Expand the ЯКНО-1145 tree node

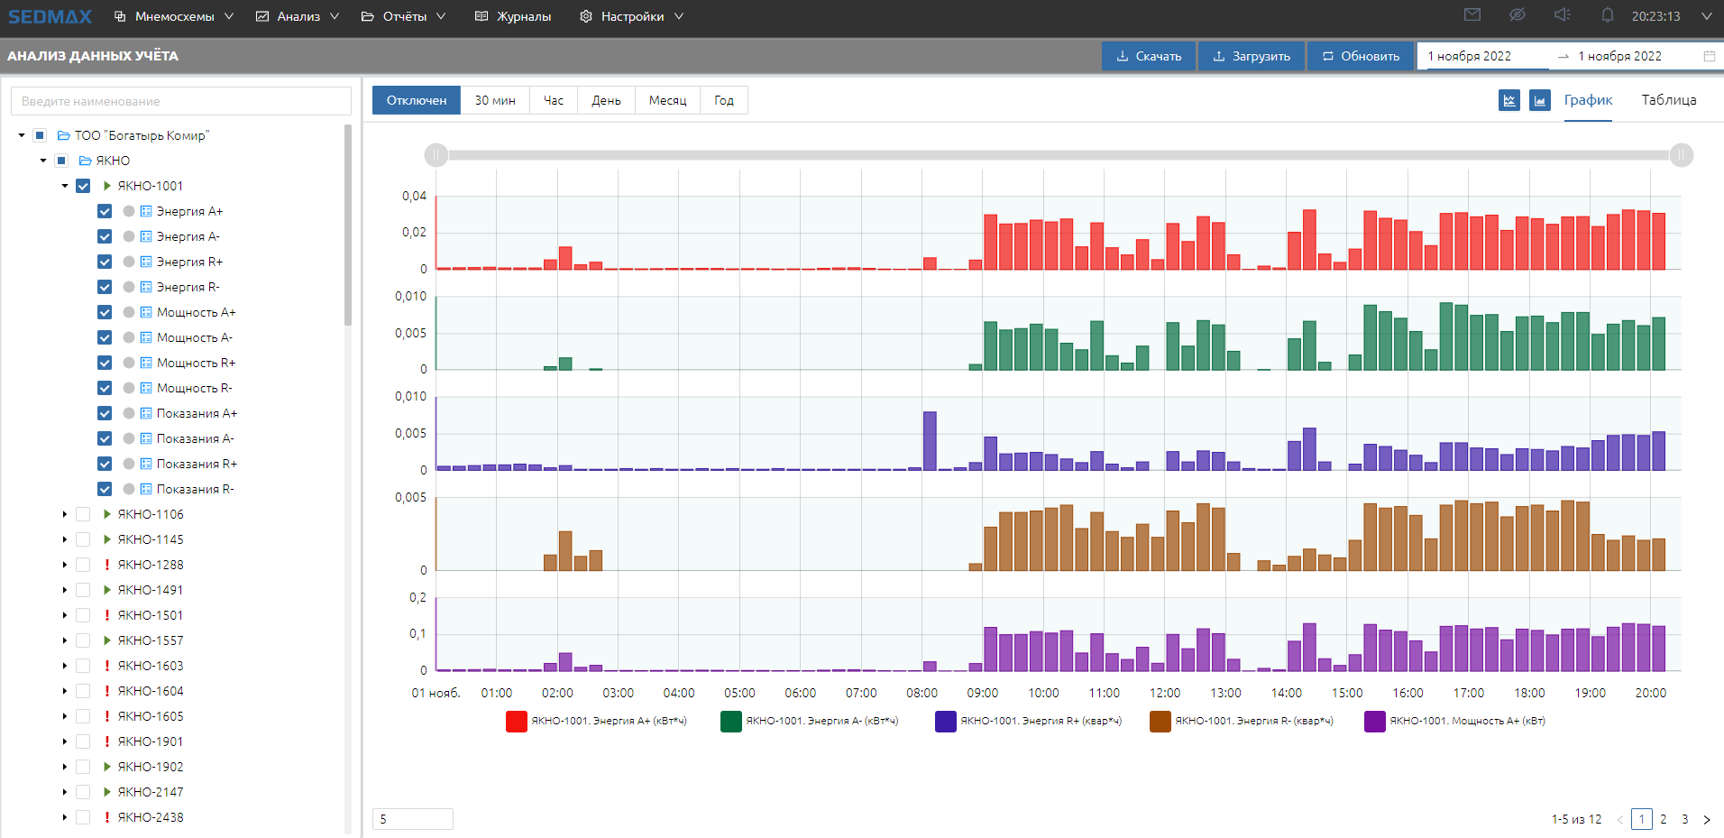(x=65, y=539)
